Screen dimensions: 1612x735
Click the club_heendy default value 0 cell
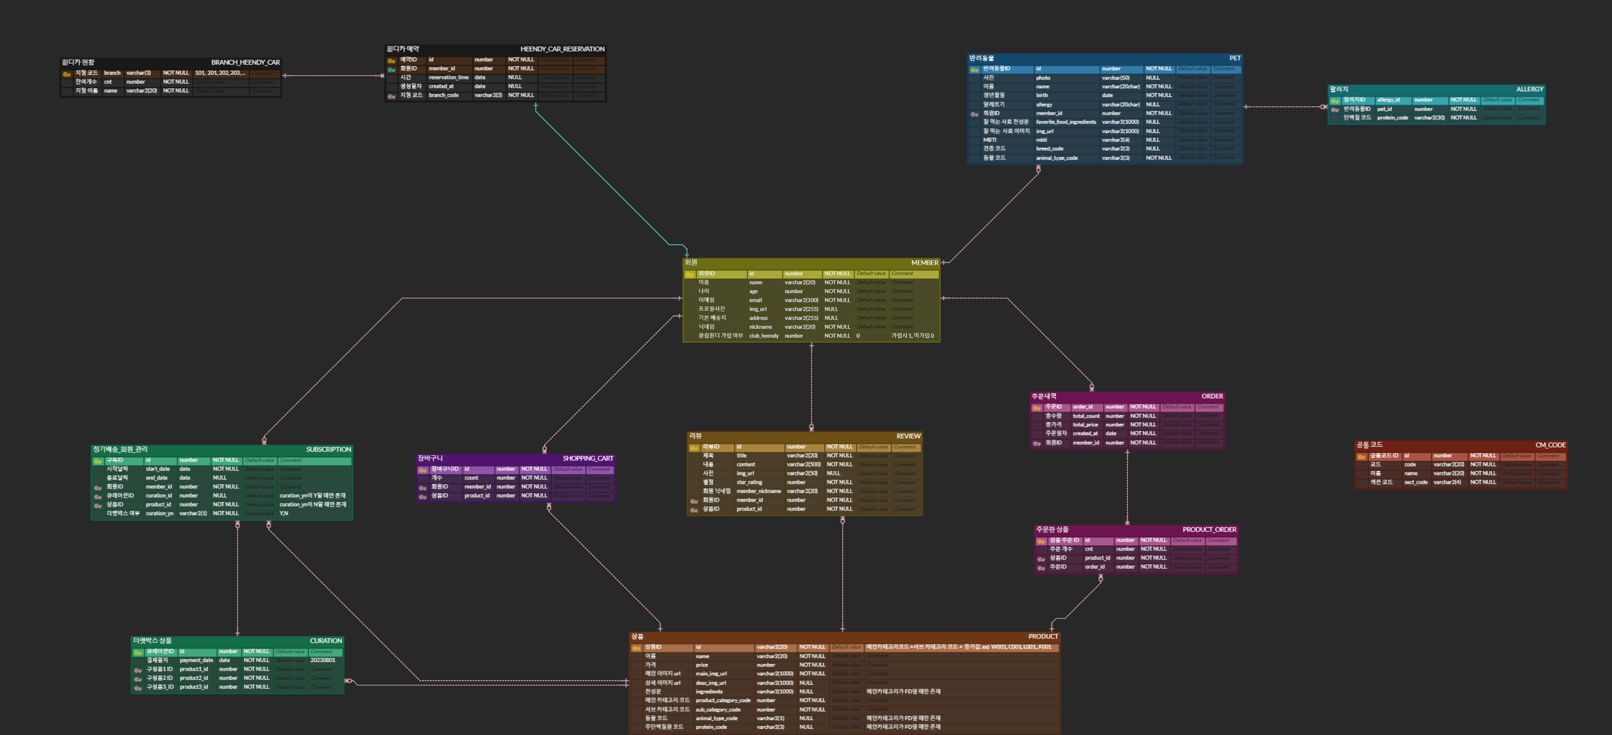pos(859,336)
